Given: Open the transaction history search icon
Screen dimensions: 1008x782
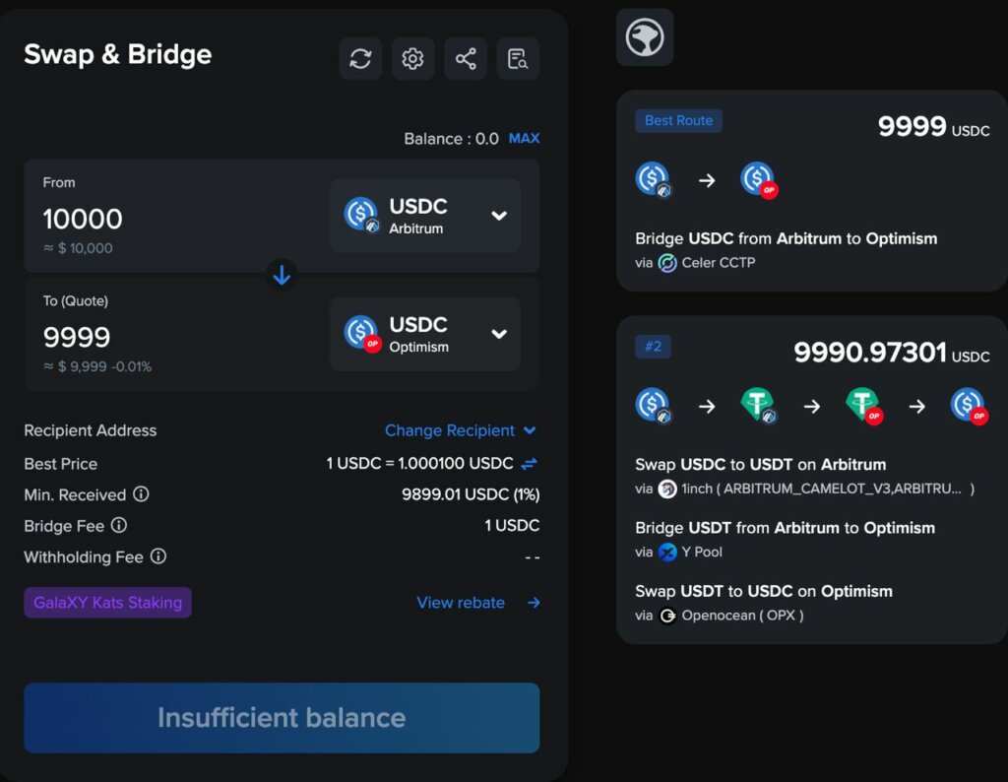Looking at the screenshot, I should pos(518,58).
